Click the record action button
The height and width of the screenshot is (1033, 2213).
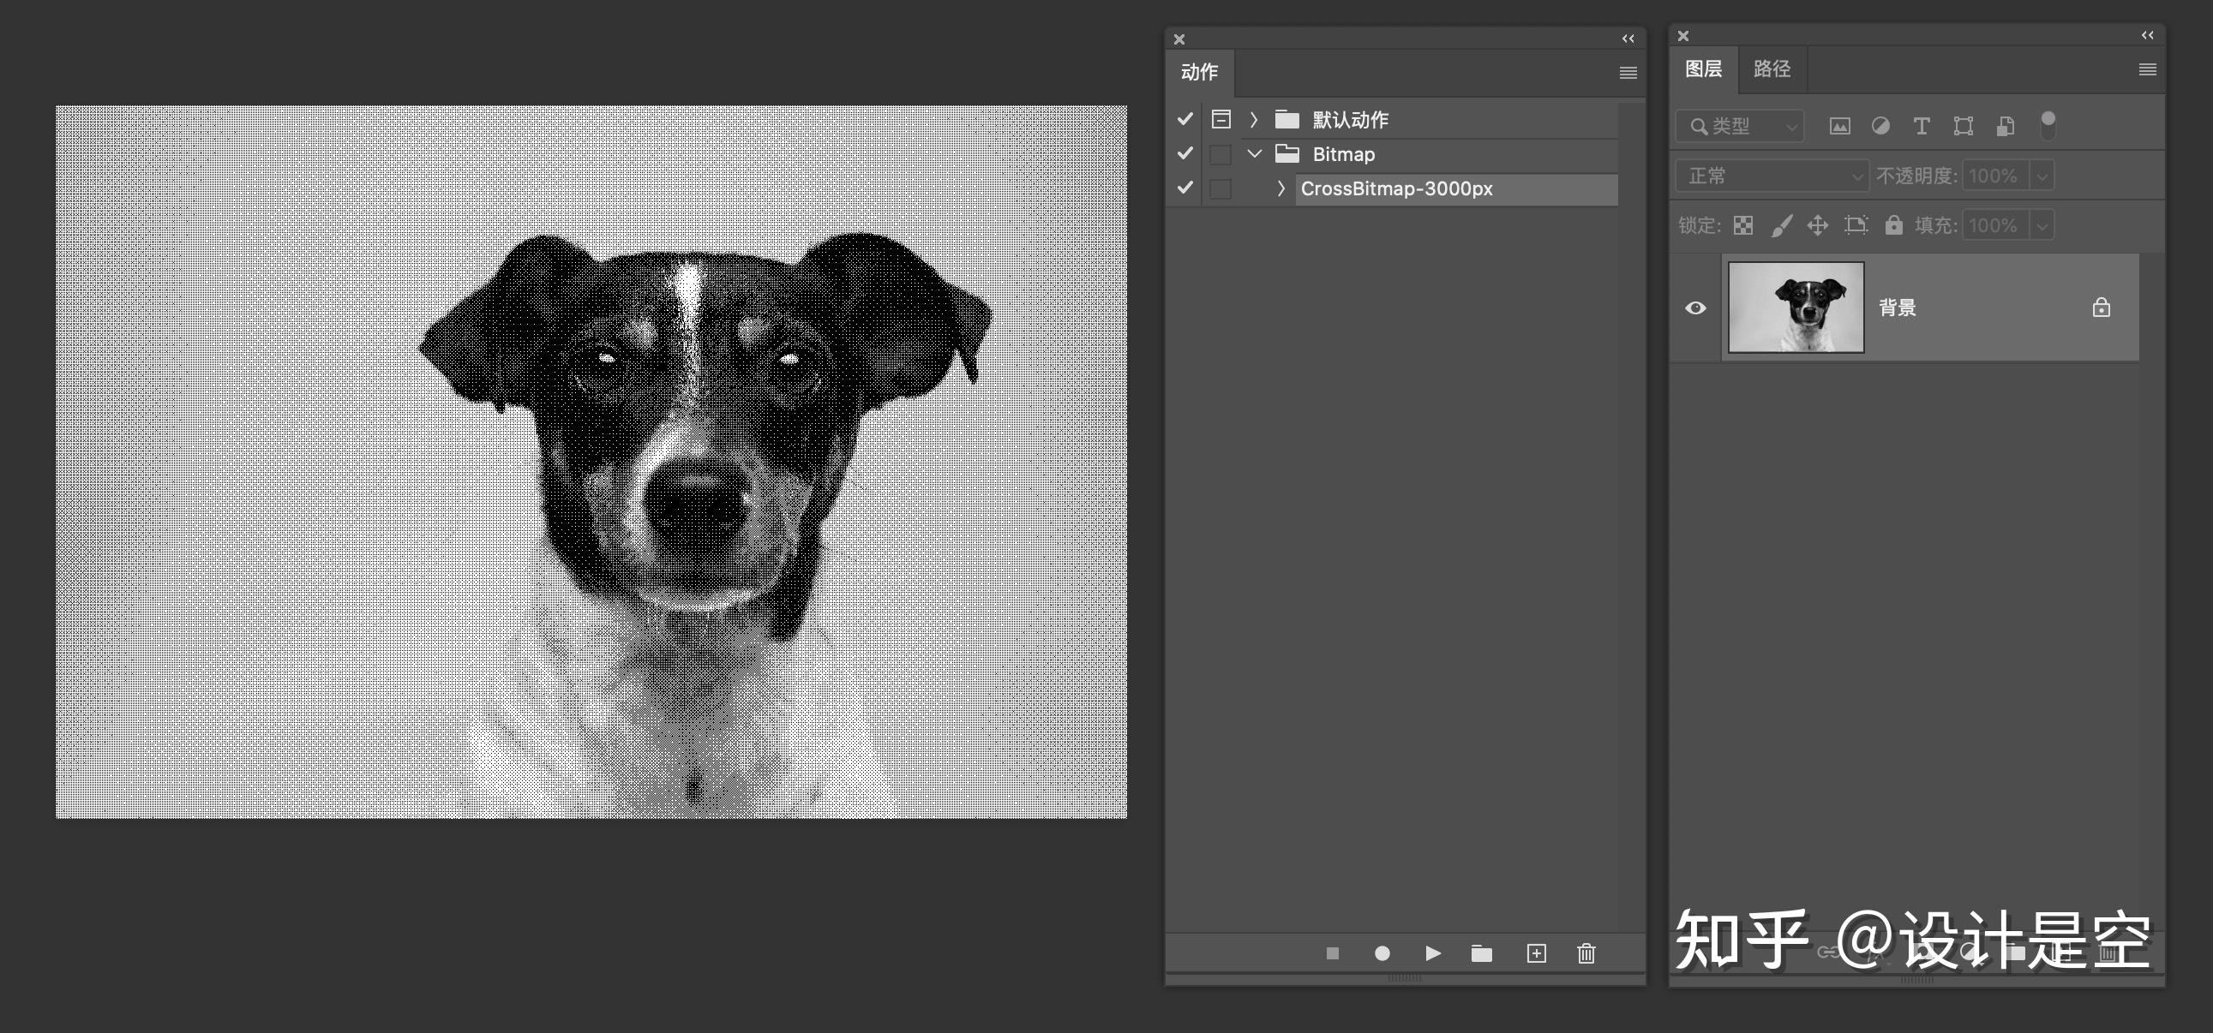pyautogui.click(x=1382, y=953)
